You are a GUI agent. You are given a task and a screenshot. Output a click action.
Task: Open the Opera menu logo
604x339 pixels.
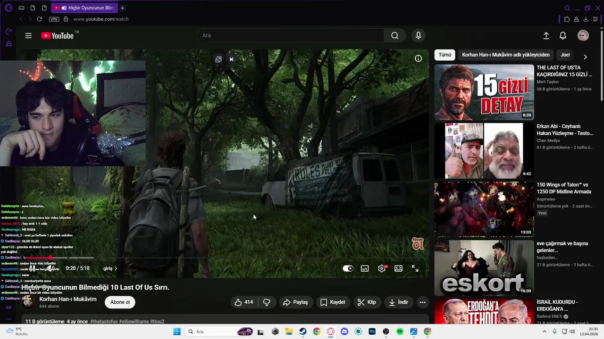tap(8, 8)
